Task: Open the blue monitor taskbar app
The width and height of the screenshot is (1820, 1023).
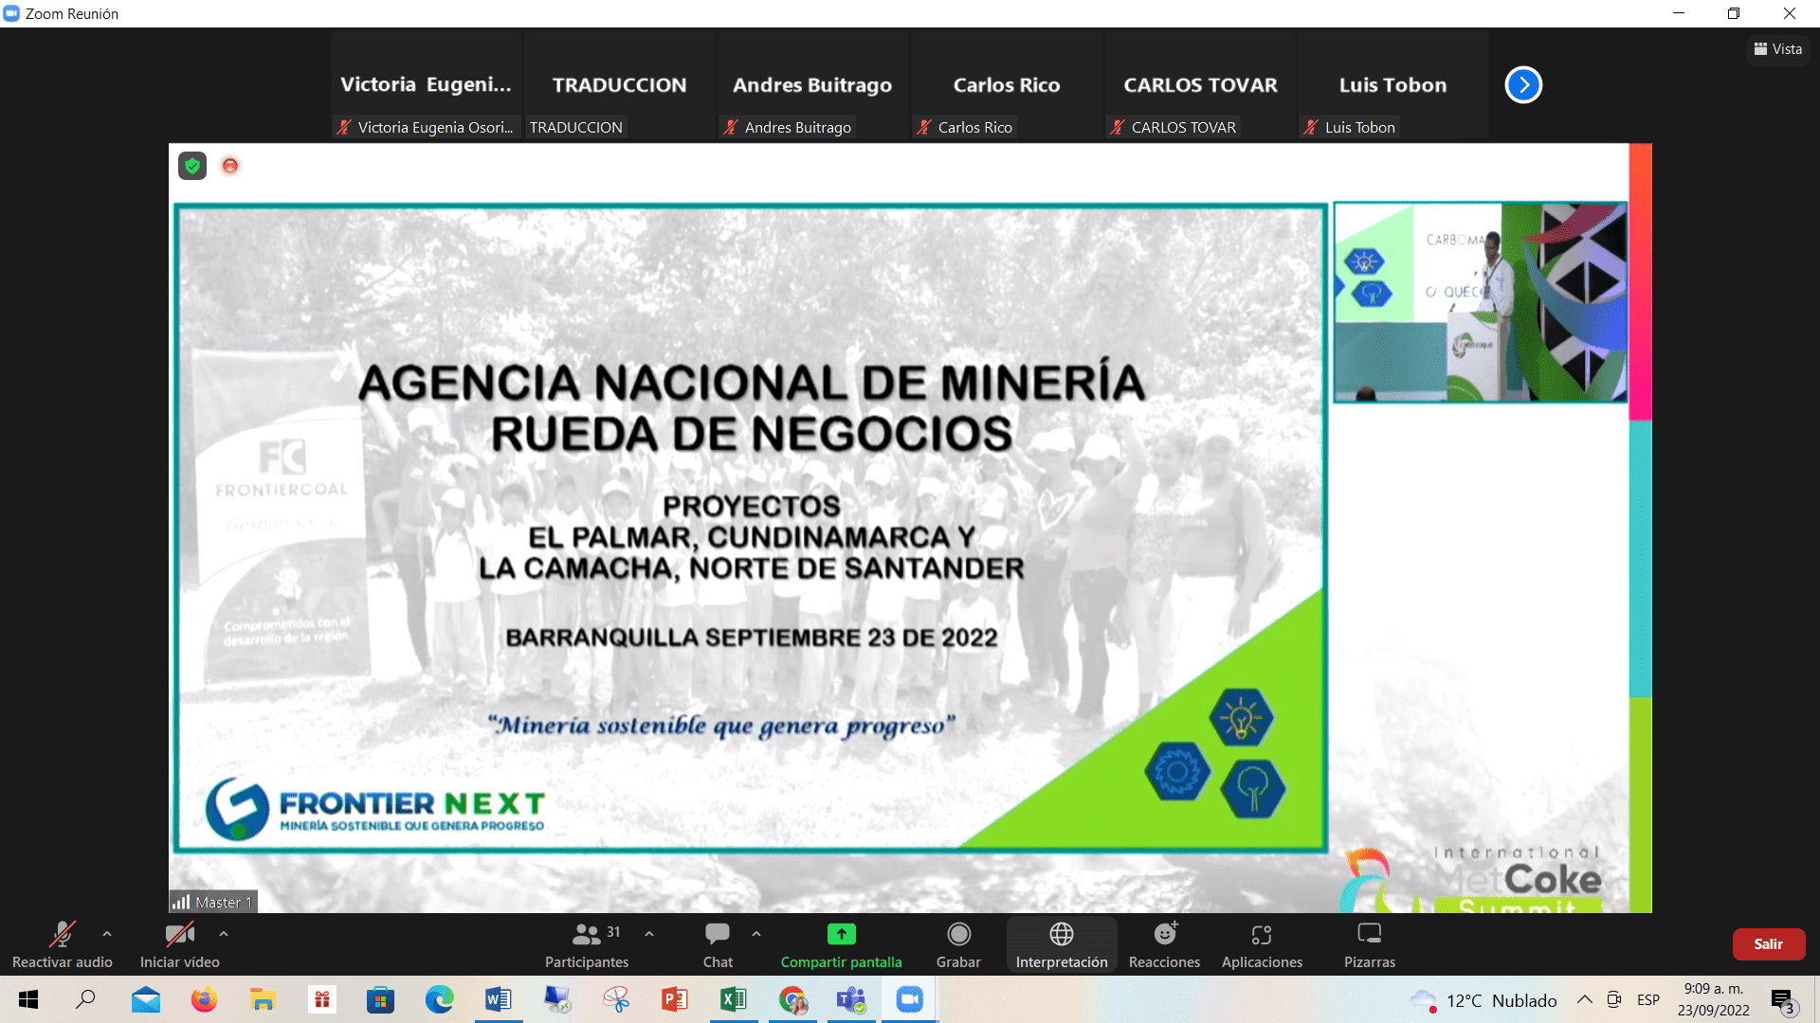Action: tap(557, 999)
